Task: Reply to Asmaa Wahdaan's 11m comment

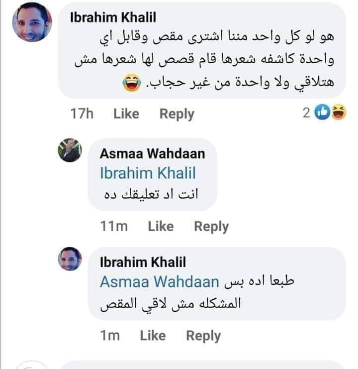Action: (x=211, y=227)
